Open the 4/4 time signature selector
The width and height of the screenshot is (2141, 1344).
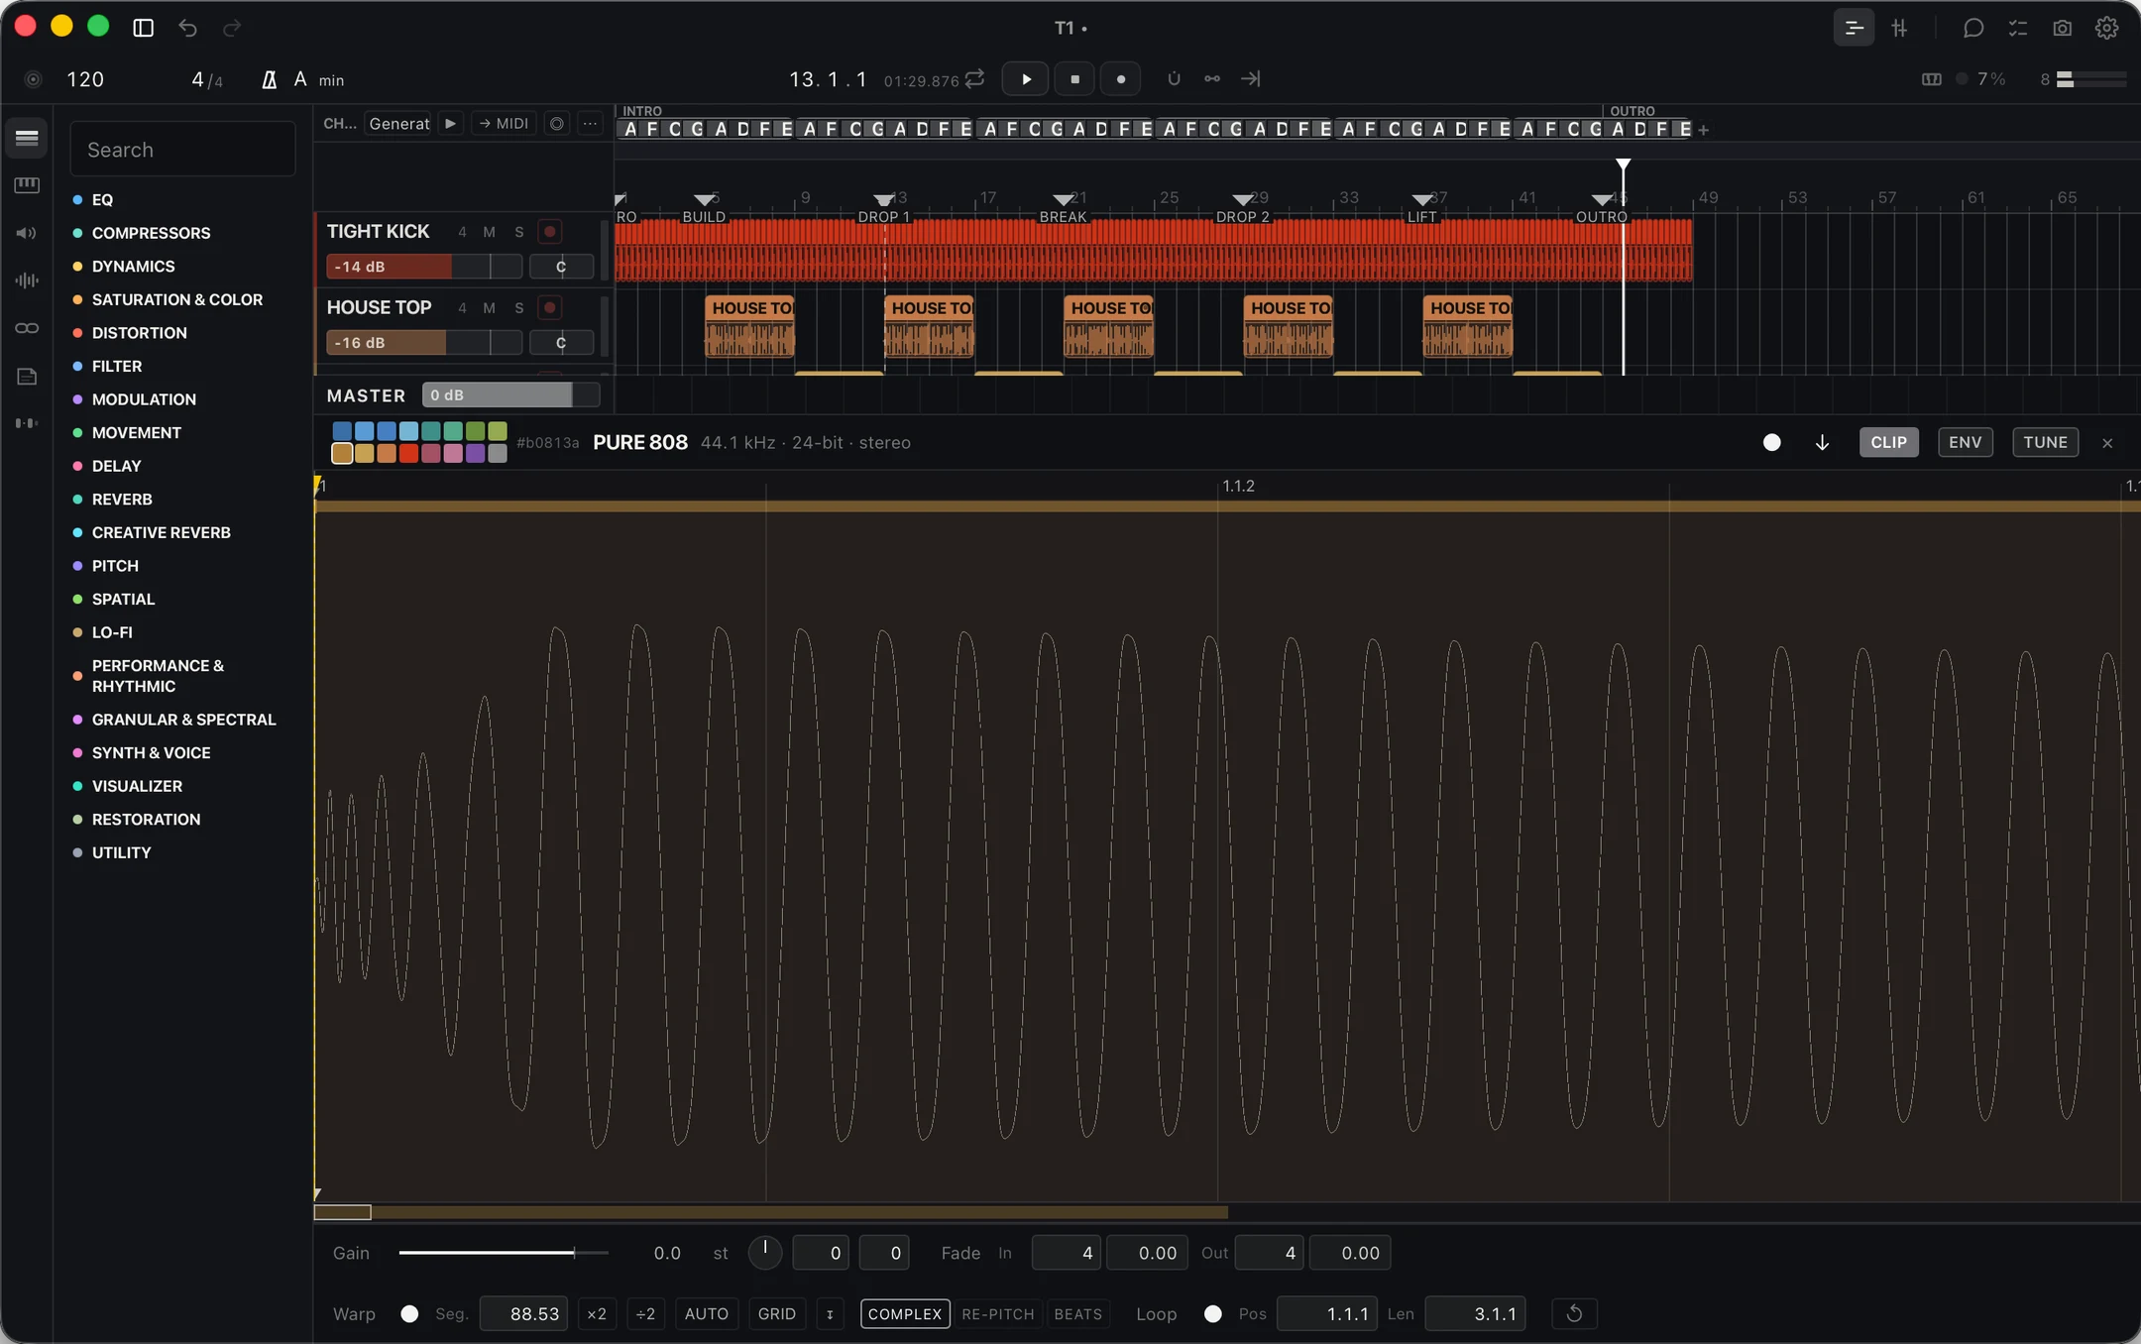206,79
